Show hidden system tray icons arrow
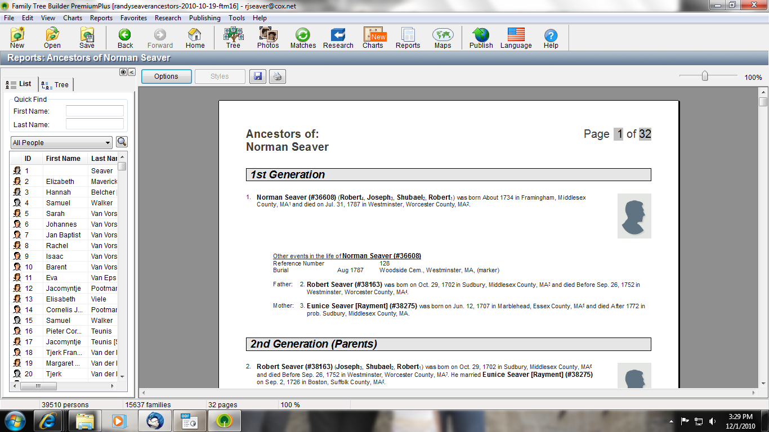This screenshot has height=432, width=769. coord(672,421)
